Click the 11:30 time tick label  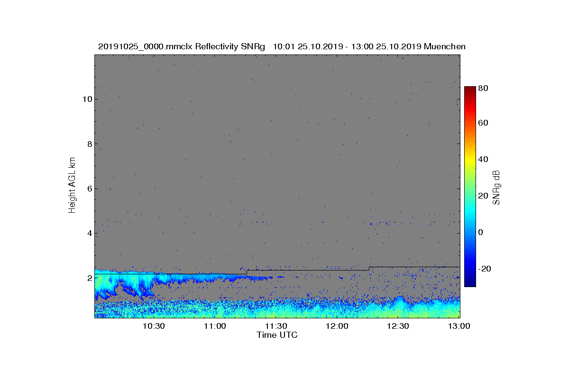coord(276,326)
